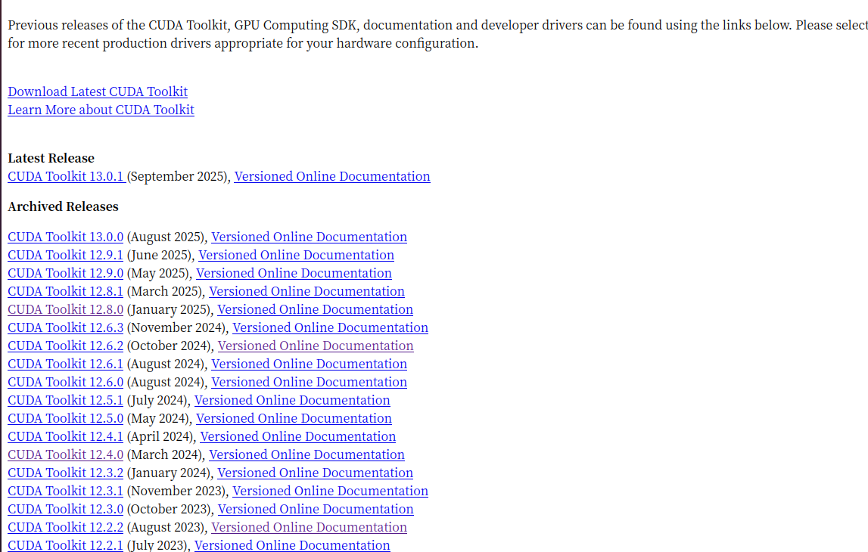Click the '(September 2025)' date text
The image size is (868, 552).
[x=177, y=176]
